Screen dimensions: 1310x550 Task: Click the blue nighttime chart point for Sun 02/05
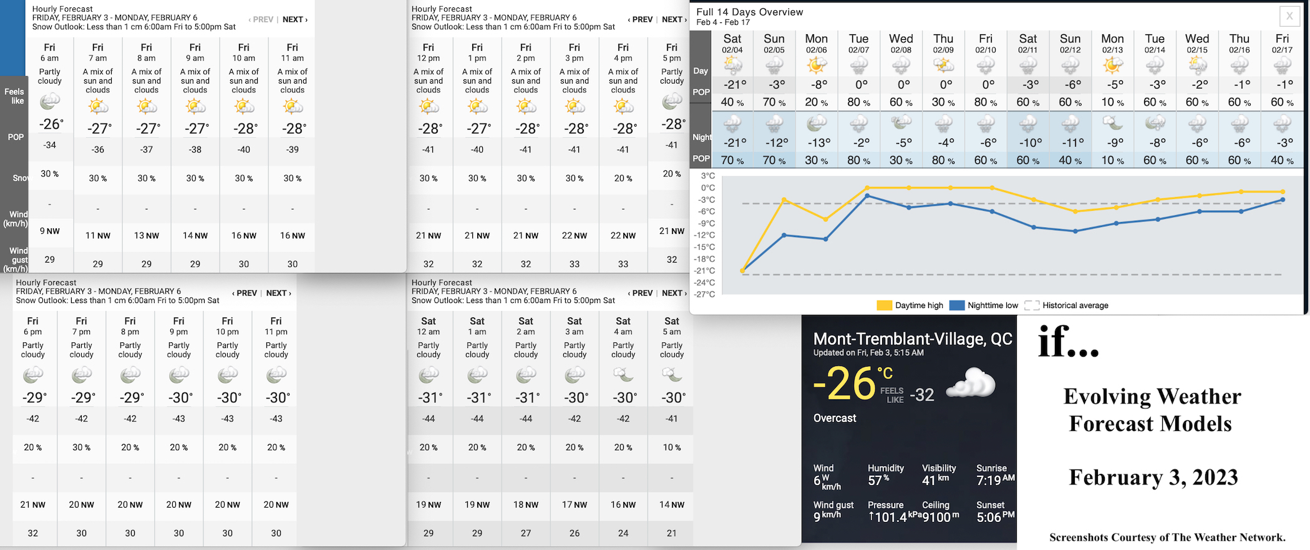click(784, 235)
